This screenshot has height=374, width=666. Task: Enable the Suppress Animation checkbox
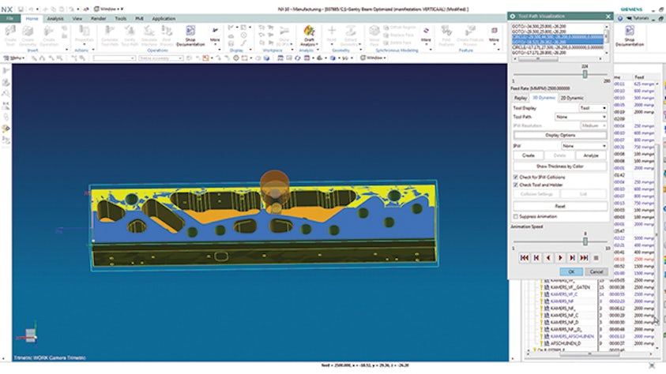point(516,217)
